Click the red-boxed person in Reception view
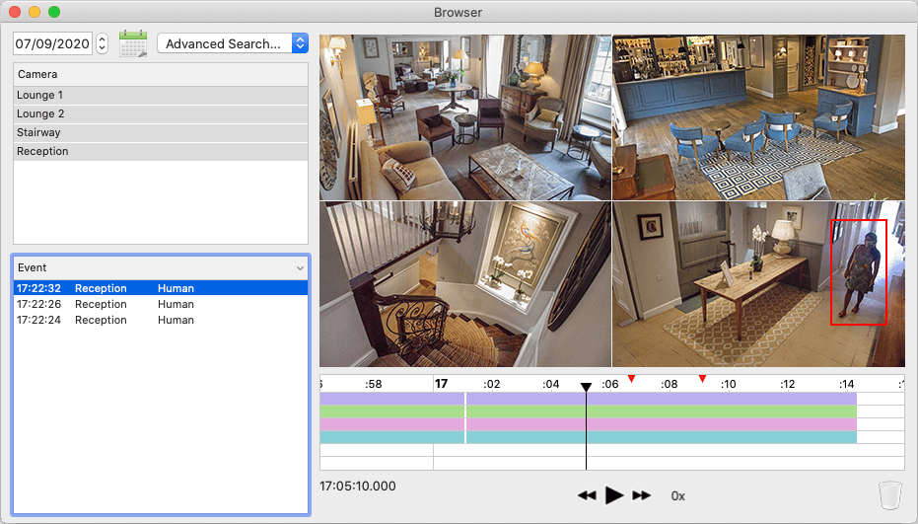Screen dimensions: 918x524 point(858,272)
